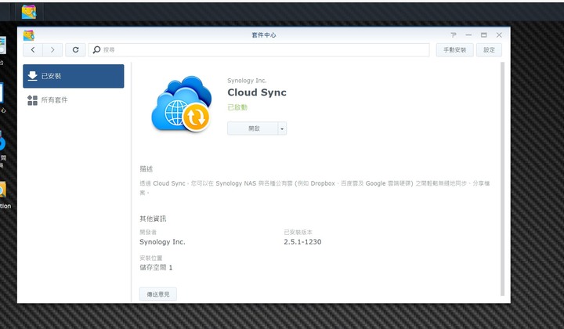Select the 所有套件 all packages tab
The width and height of the screenshot is (564, 329).
pos(74,100)
